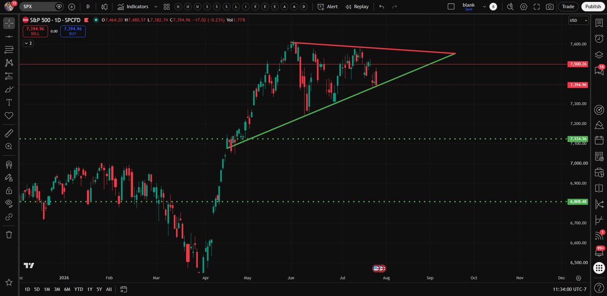Open the Indicators dialog
Screen dimensions: 607x296
click(133, 7)
